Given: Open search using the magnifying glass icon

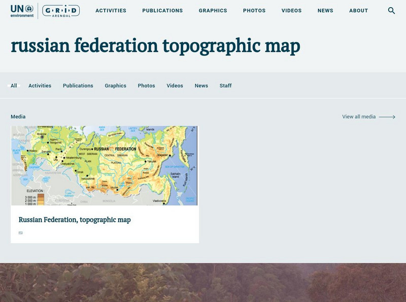Looking at the screenshot, I should (391, 10).
